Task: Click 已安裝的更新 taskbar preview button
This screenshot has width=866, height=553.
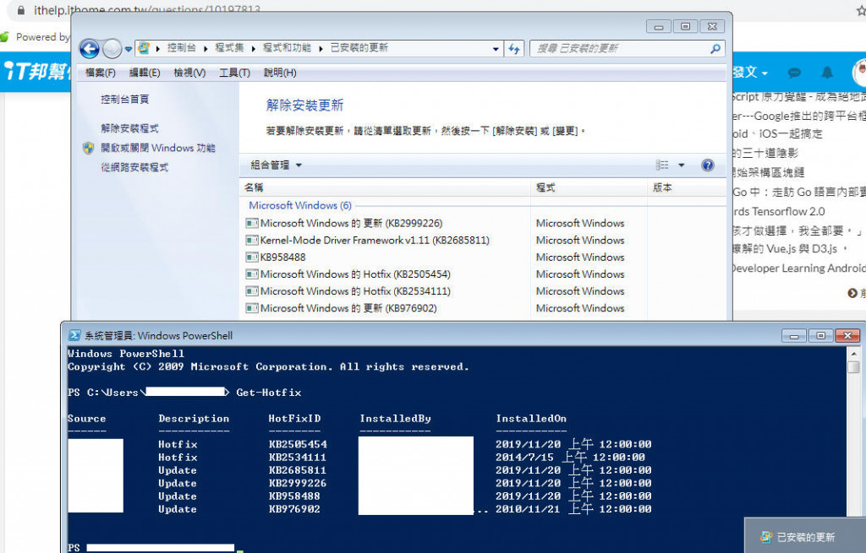Action: point(805,536)
